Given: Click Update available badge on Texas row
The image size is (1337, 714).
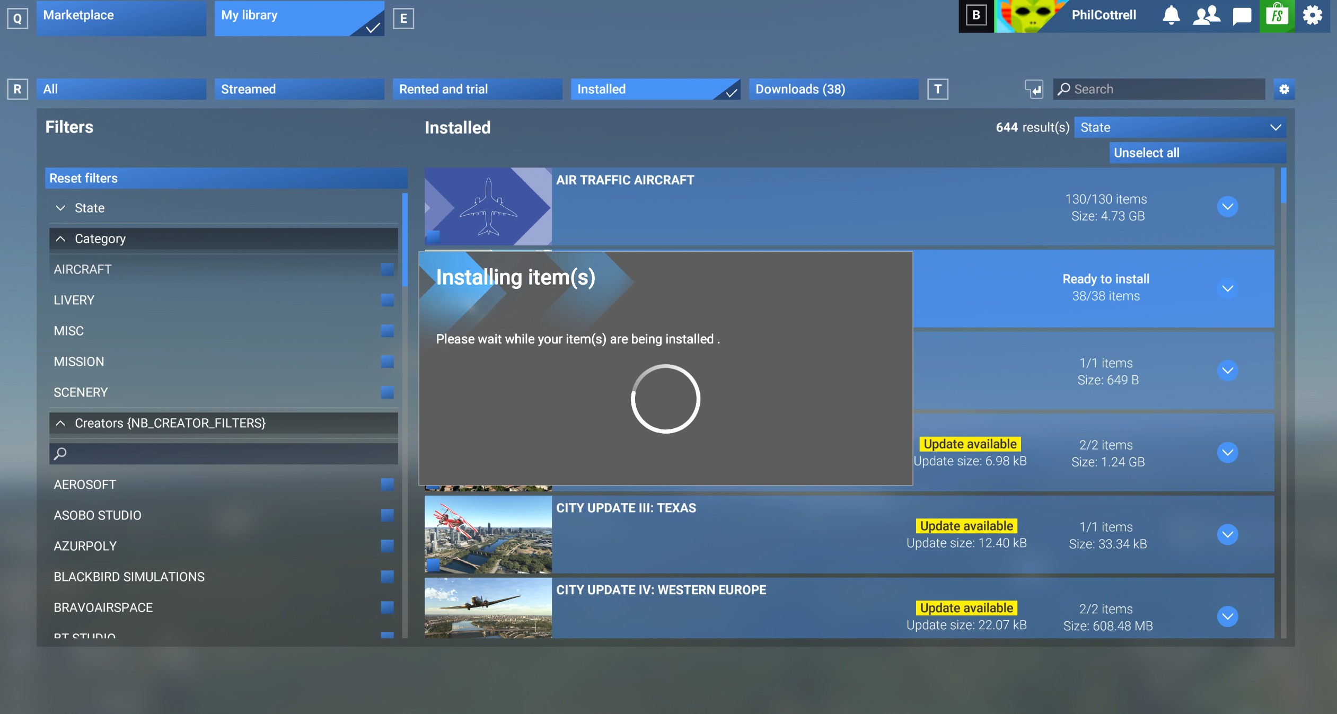Looking at the screenshot, I should 967,526.
